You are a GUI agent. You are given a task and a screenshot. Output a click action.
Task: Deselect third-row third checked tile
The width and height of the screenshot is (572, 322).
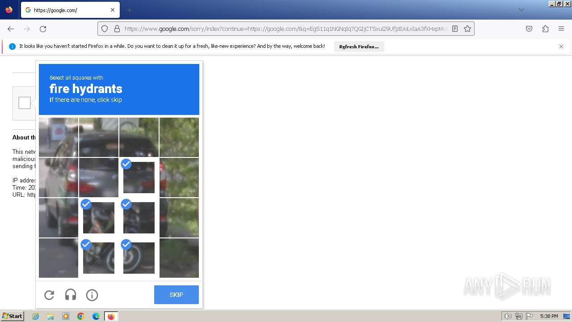[x=139, y=218]
